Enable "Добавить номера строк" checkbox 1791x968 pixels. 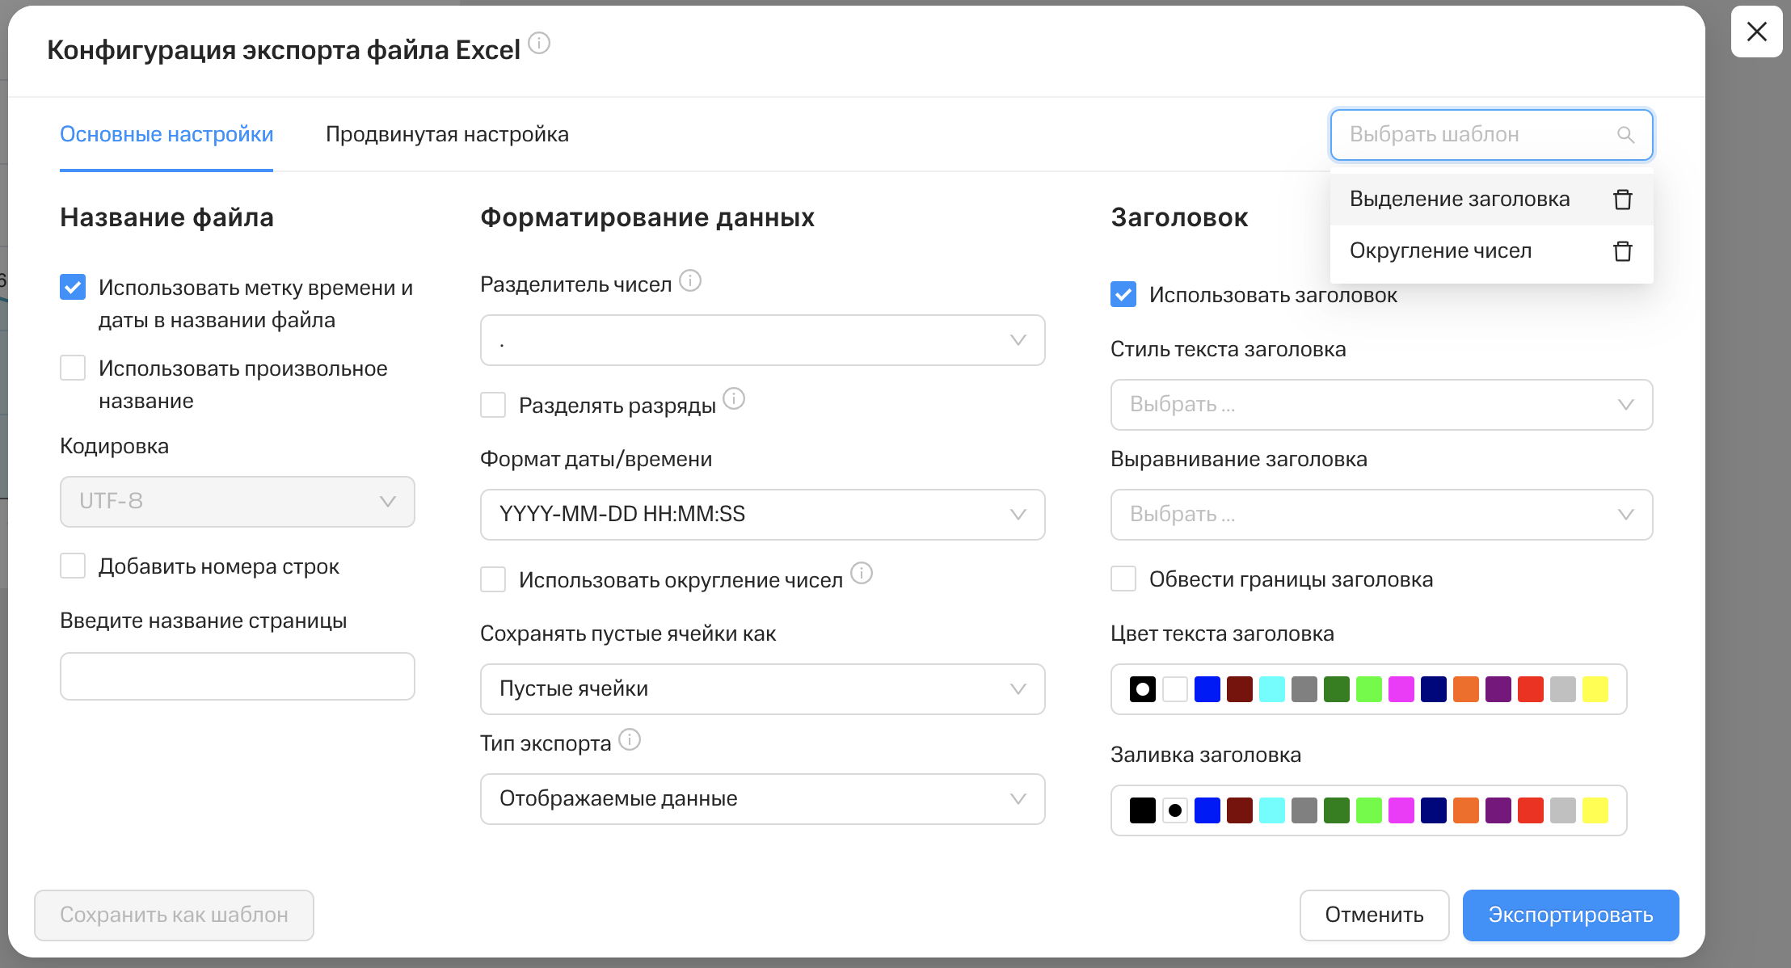(x=73, y=566)
